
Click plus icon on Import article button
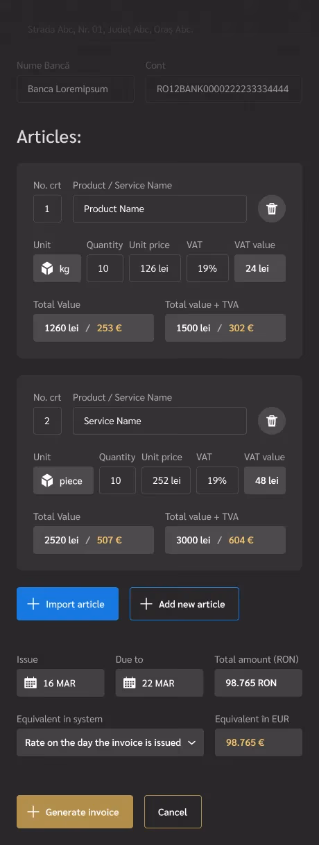[x=33, y=604]
